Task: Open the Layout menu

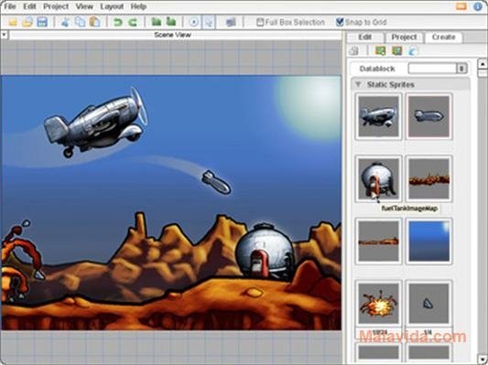Action: pyautogui.click(x=112, y=6)
